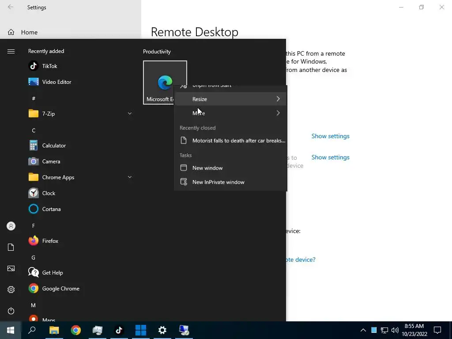The height and width of the screenshot is (339, 452).
Task: Expand the 7-Zip folder chevron
Action: [130, 113]
